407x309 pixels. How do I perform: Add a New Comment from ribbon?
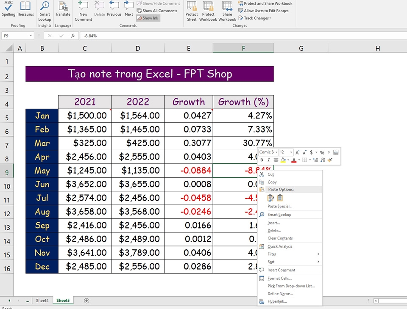pyautogui.click(x=83, y=11)
